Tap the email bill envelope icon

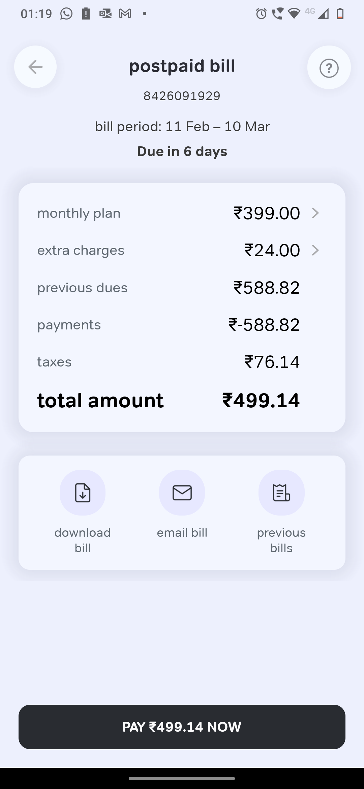(182, 493)
